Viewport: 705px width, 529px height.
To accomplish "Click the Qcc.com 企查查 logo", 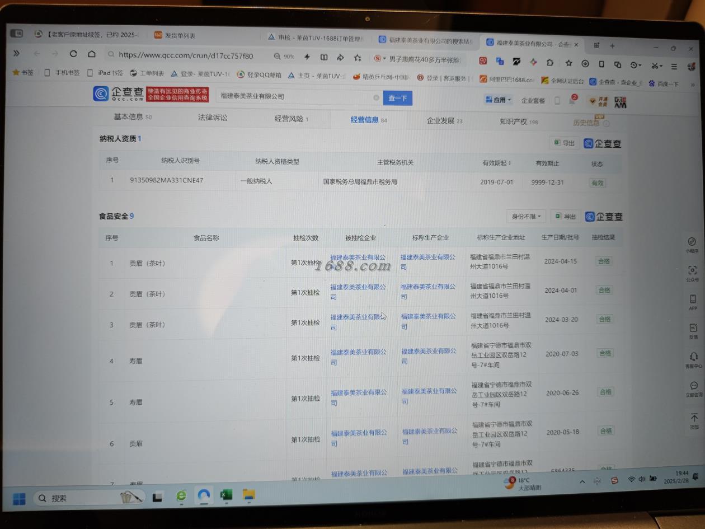I will tap(117, 94).
